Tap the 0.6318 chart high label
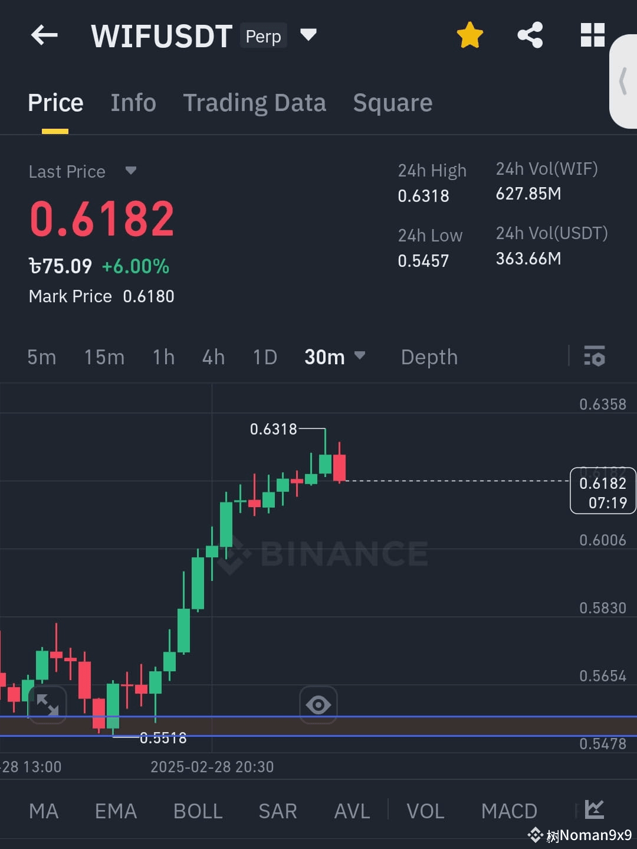The width and height of the screenshot is (637, 849). point(274,429)
